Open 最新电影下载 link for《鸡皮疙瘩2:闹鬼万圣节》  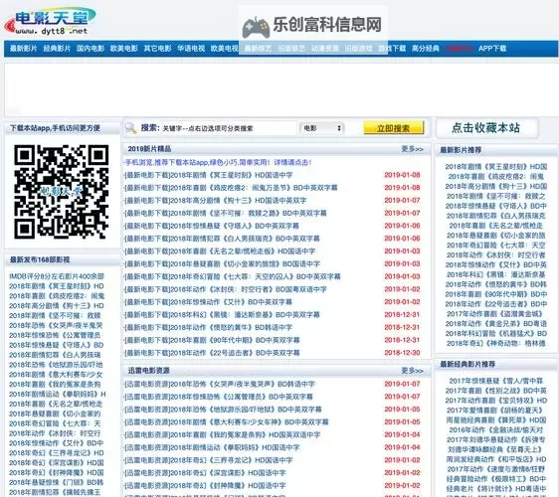click(231, 188)
